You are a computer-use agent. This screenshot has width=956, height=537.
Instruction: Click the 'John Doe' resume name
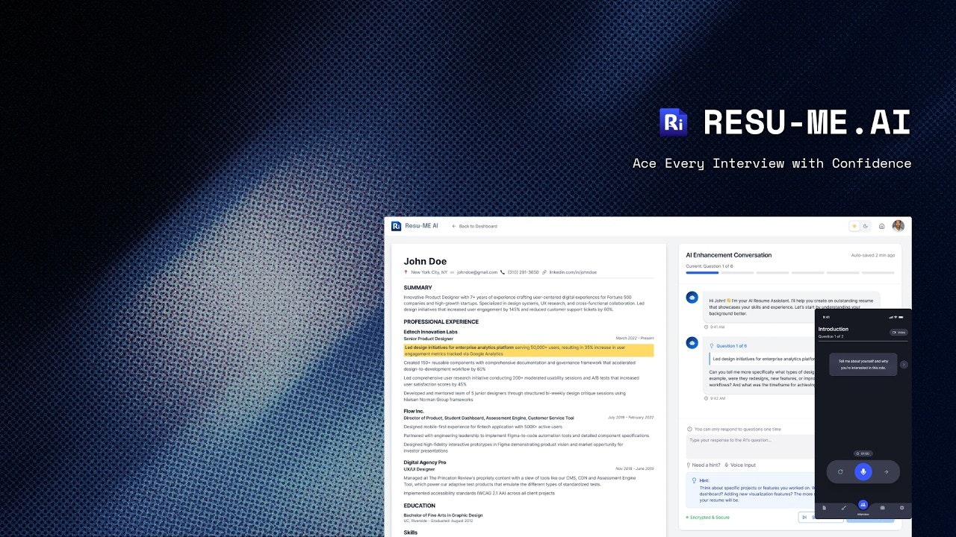(426, 261)
